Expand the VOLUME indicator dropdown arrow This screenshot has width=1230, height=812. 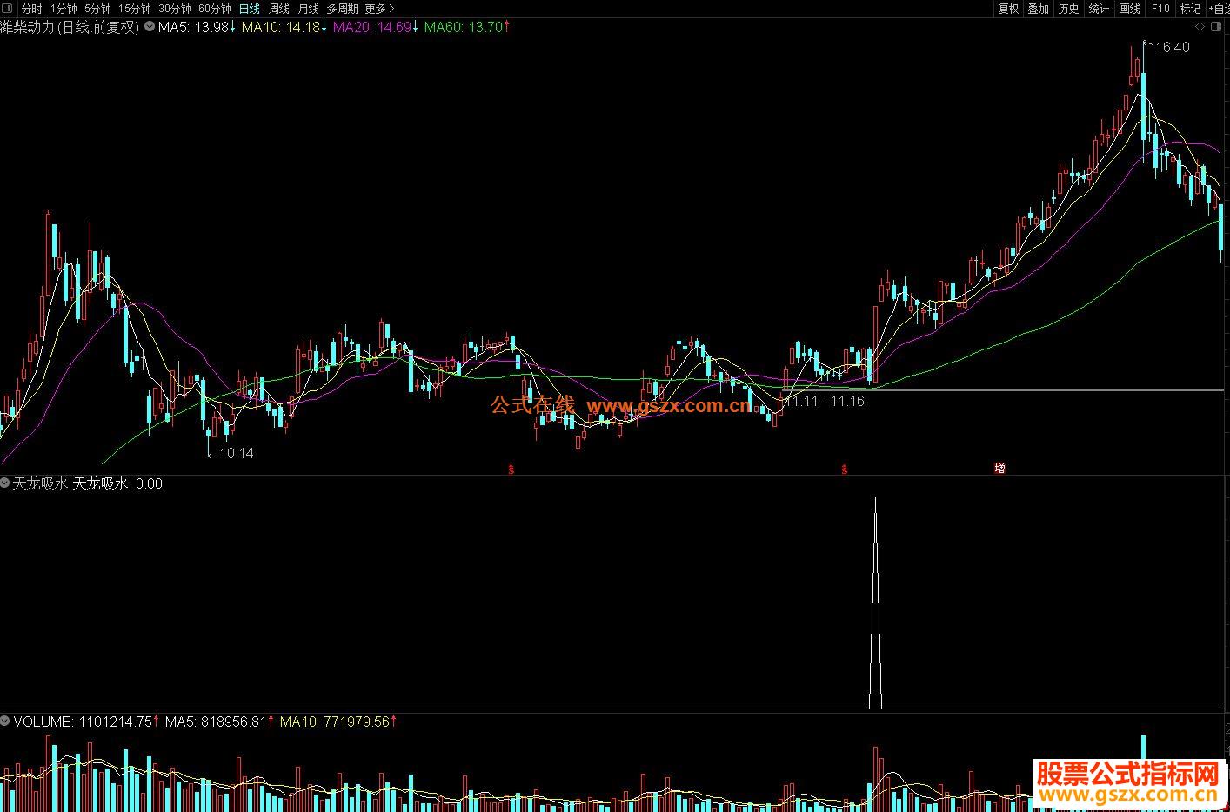(x=5, y=722)
